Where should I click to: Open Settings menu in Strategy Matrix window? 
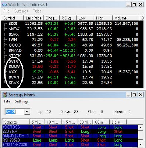[22, 101]
